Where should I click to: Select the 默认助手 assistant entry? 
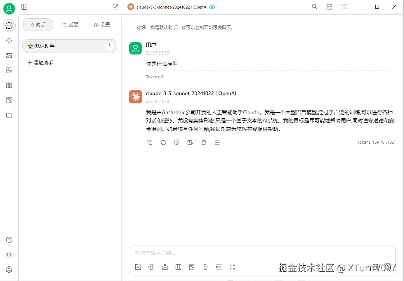click(x=70, y=46)
